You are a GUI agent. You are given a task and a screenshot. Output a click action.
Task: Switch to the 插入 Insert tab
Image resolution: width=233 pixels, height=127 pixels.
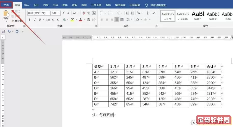click(x=26, y=5)
